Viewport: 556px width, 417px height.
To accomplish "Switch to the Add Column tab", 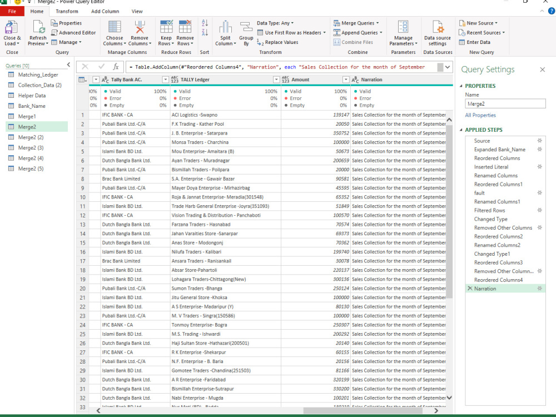I will pyautogui.click(x=105, y=11).
